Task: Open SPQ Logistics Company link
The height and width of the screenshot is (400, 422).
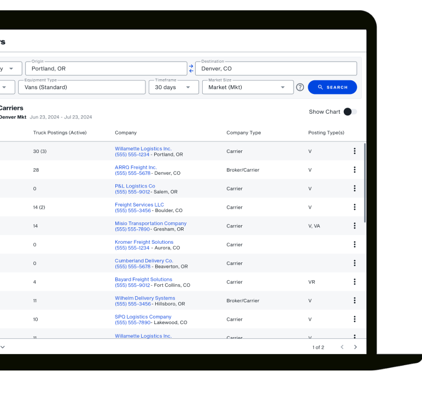Action: click(143, 316)
